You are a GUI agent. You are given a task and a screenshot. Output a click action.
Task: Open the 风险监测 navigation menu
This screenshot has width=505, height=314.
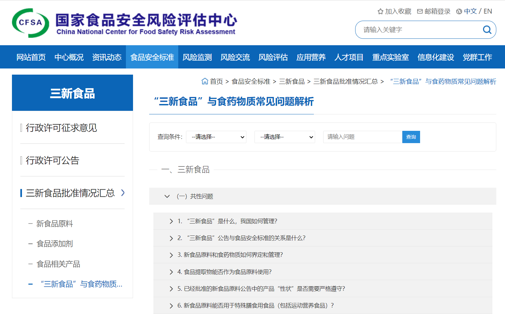pyautogui.click(x=197, y=57)
